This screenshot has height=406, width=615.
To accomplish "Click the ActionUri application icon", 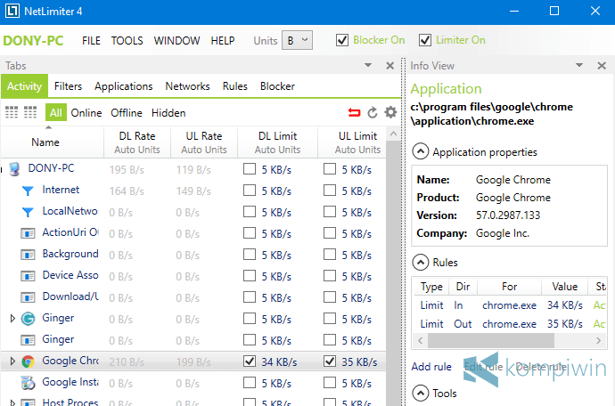I will (28, 233).
